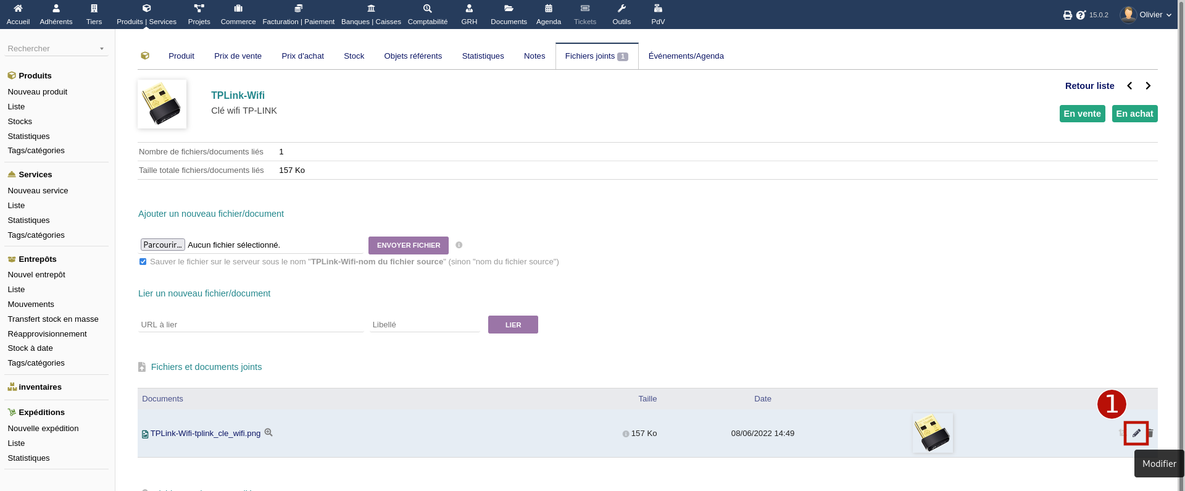The height and width of the screenshot is (491, 1185).
Task: Click the file thumbnail in documents row
Action: pyautogui.click(x=933, y=433)
